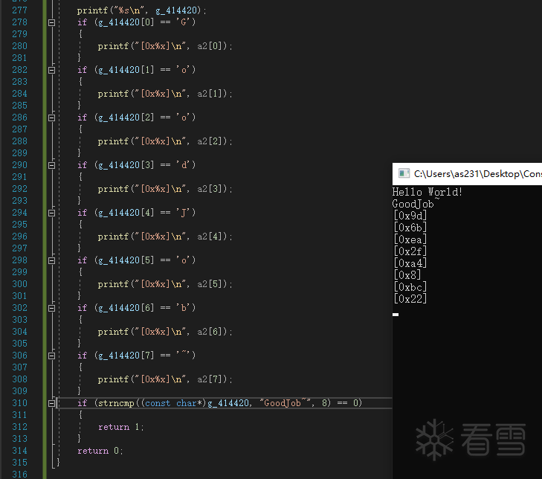Click the condition g_414420[7] == '~'
Viewport: 542px width, 479px height.
pos(145,356)
